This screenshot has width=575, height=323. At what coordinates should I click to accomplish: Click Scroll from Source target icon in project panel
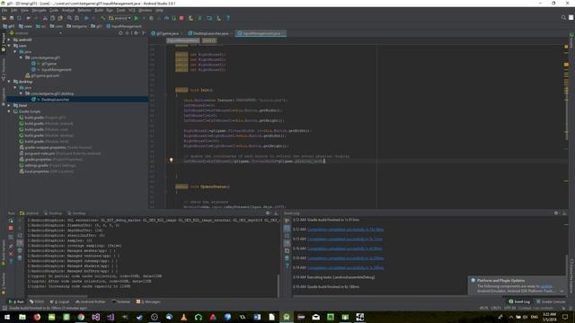pos(120,33)
